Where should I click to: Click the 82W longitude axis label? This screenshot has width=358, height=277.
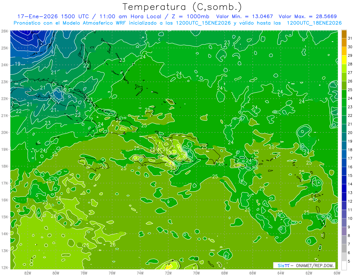[x=28, y=273]
